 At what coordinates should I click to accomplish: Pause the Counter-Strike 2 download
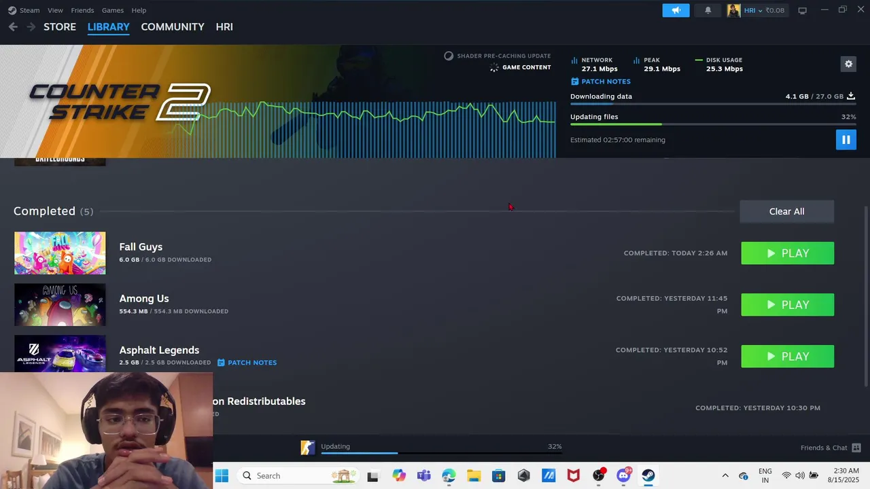pyautogui.click(x=846, y=140)
